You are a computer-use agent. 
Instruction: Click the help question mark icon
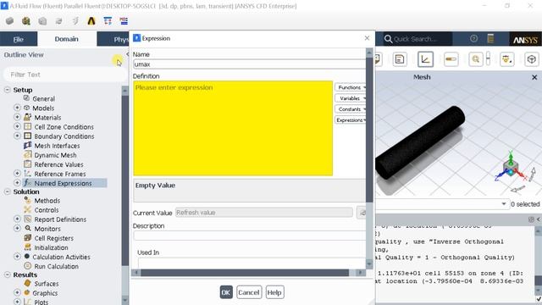(x=474, y=38)
